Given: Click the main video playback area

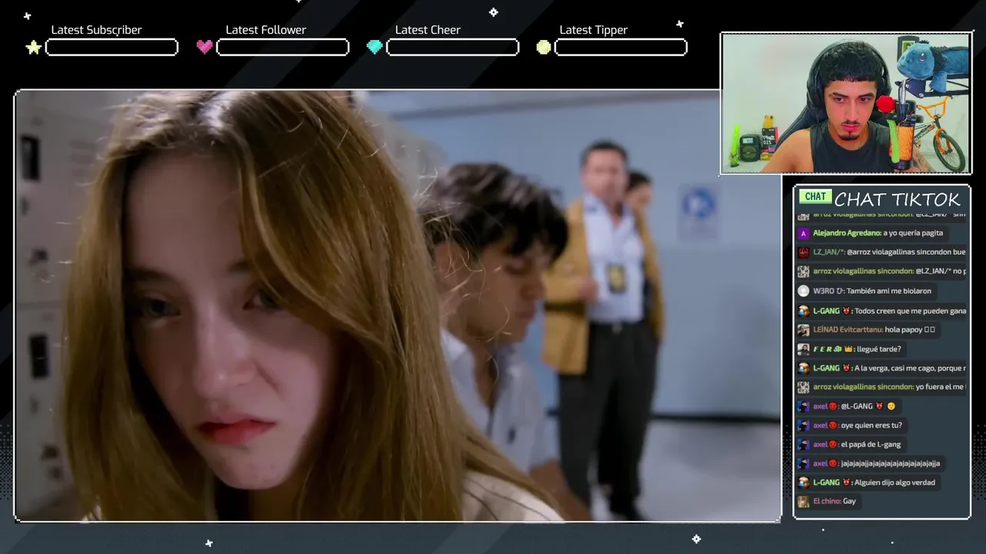Looking at the screenshot, I should [x=397, y=305].
